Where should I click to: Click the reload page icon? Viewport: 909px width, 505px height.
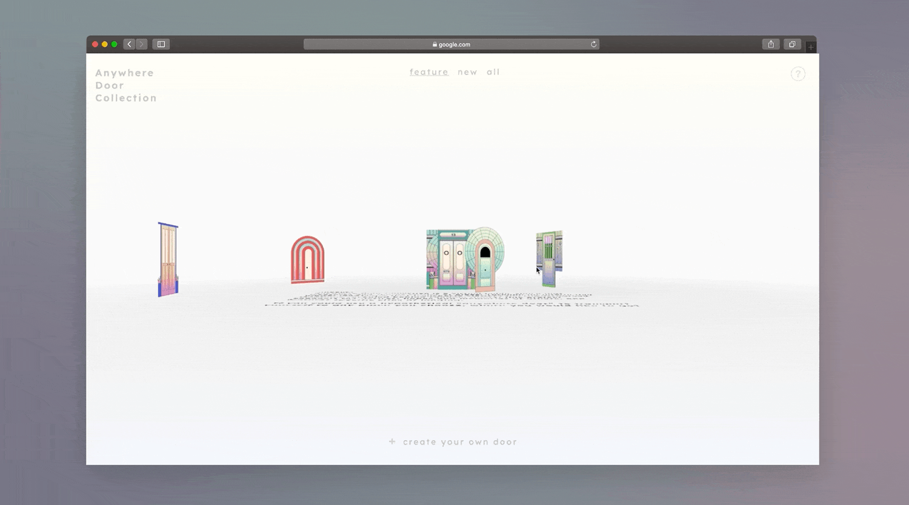[x=594, y=44]
